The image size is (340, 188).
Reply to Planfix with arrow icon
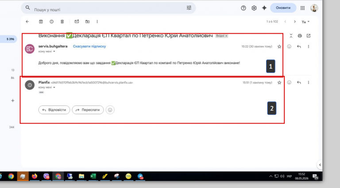(299, 83)
